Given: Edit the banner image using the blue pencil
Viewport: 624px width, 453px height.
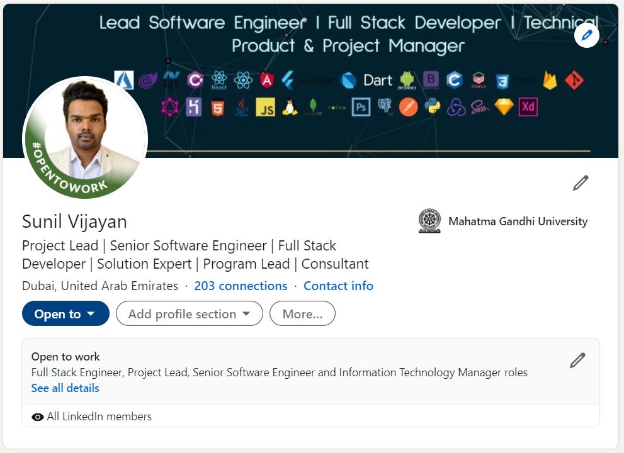Looking at the screenshot, I should [586, 36].
